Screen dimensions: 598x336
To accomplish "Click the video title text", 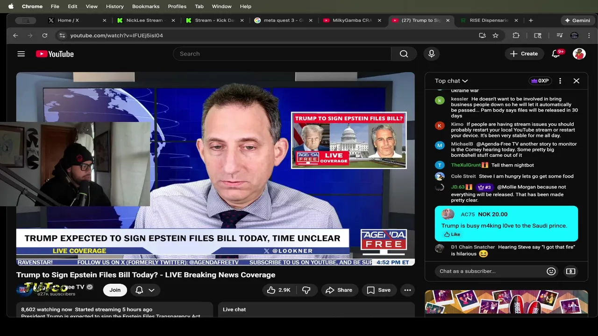I will (x=146, y=275).
